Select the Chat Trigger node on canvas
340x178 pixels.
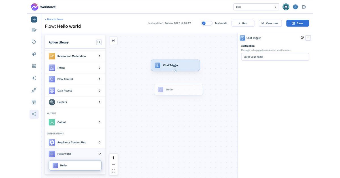point(175,65)
